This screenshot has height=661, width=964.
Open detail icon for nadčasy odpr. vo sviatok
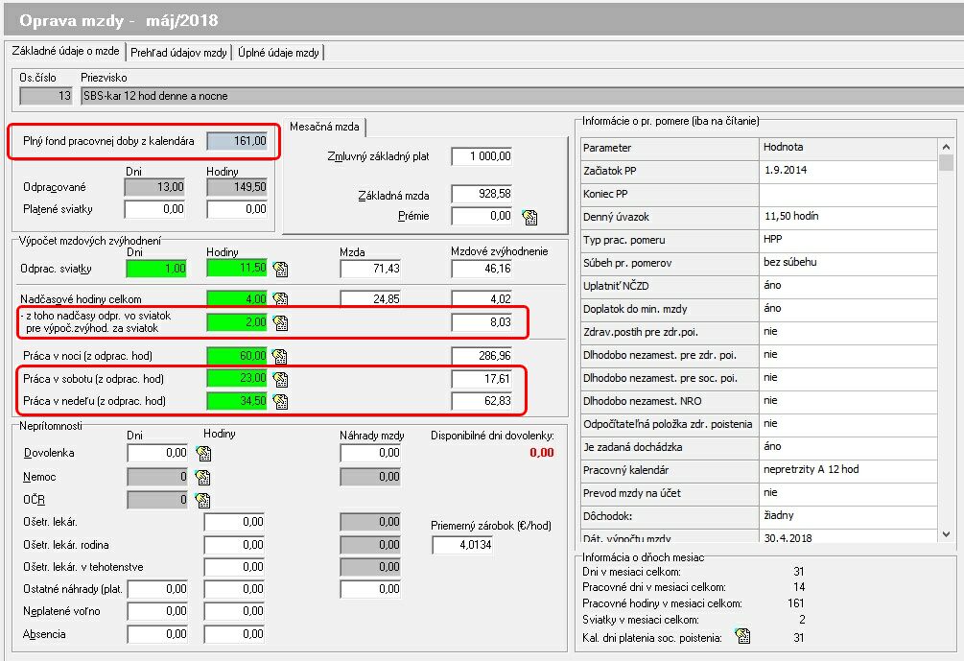pyautogui.click(x=280, y=322)
